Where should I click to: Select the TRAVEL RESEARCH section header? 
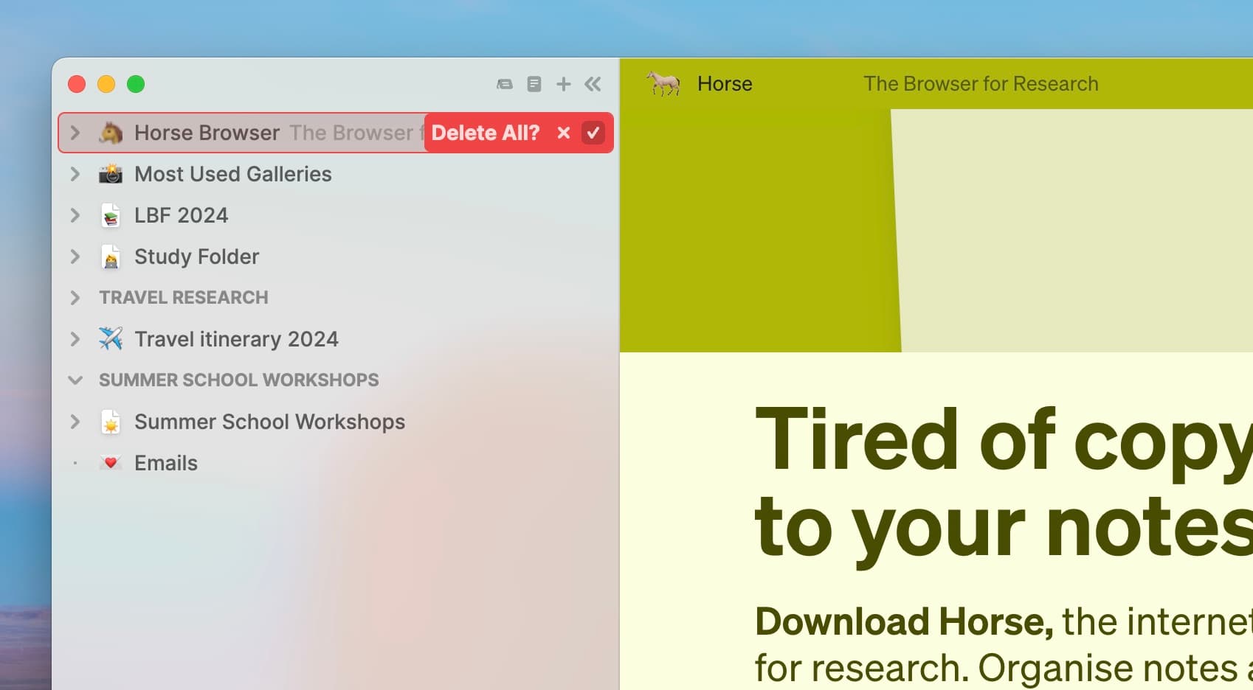(x=183, y=297)
